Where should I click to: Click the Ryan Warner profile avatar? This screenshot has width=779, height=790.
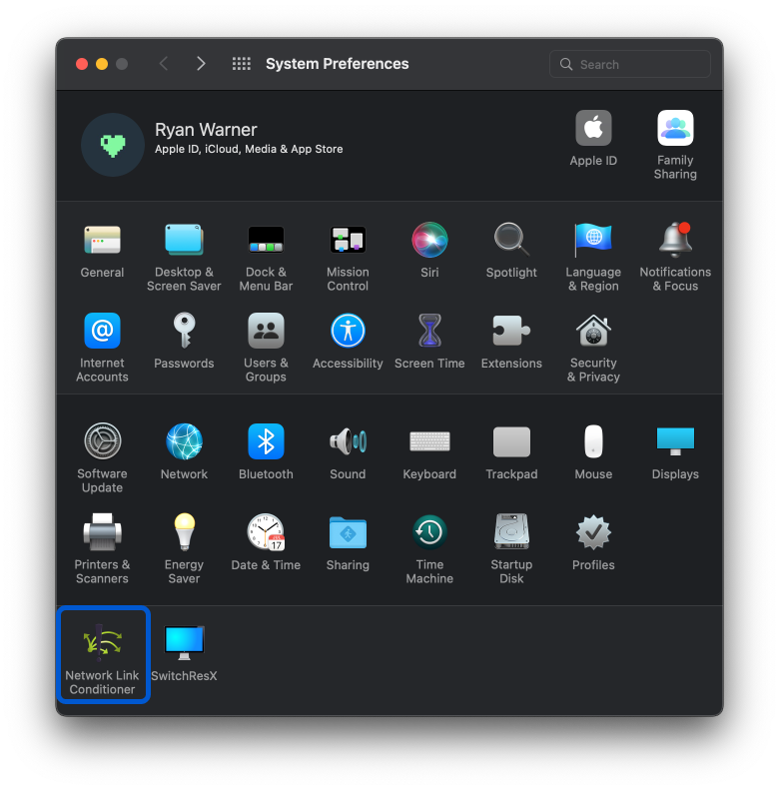113,145
